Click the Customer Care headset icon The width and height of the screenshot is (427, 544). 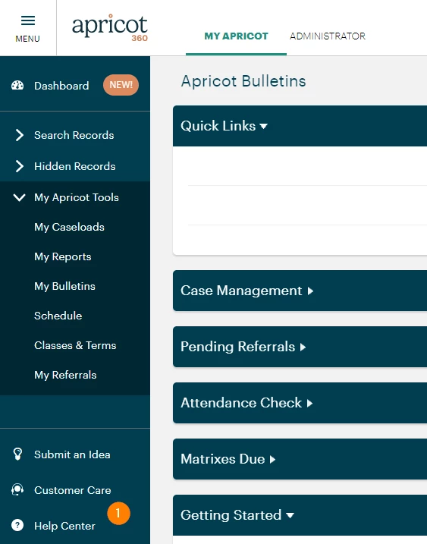(17, 489)
